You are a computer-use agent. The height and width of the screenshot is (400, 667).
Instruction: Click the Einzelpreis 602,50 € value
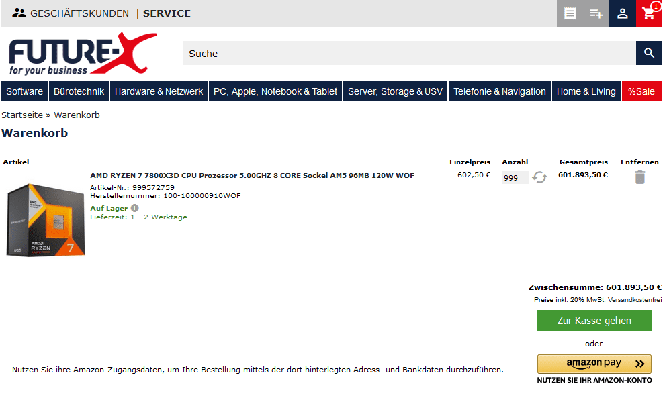click(474, 174)
